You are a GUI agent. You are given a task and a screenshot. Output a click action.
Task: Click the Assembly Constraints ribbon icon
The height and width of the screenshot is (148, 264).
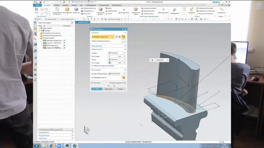[197, 8]
